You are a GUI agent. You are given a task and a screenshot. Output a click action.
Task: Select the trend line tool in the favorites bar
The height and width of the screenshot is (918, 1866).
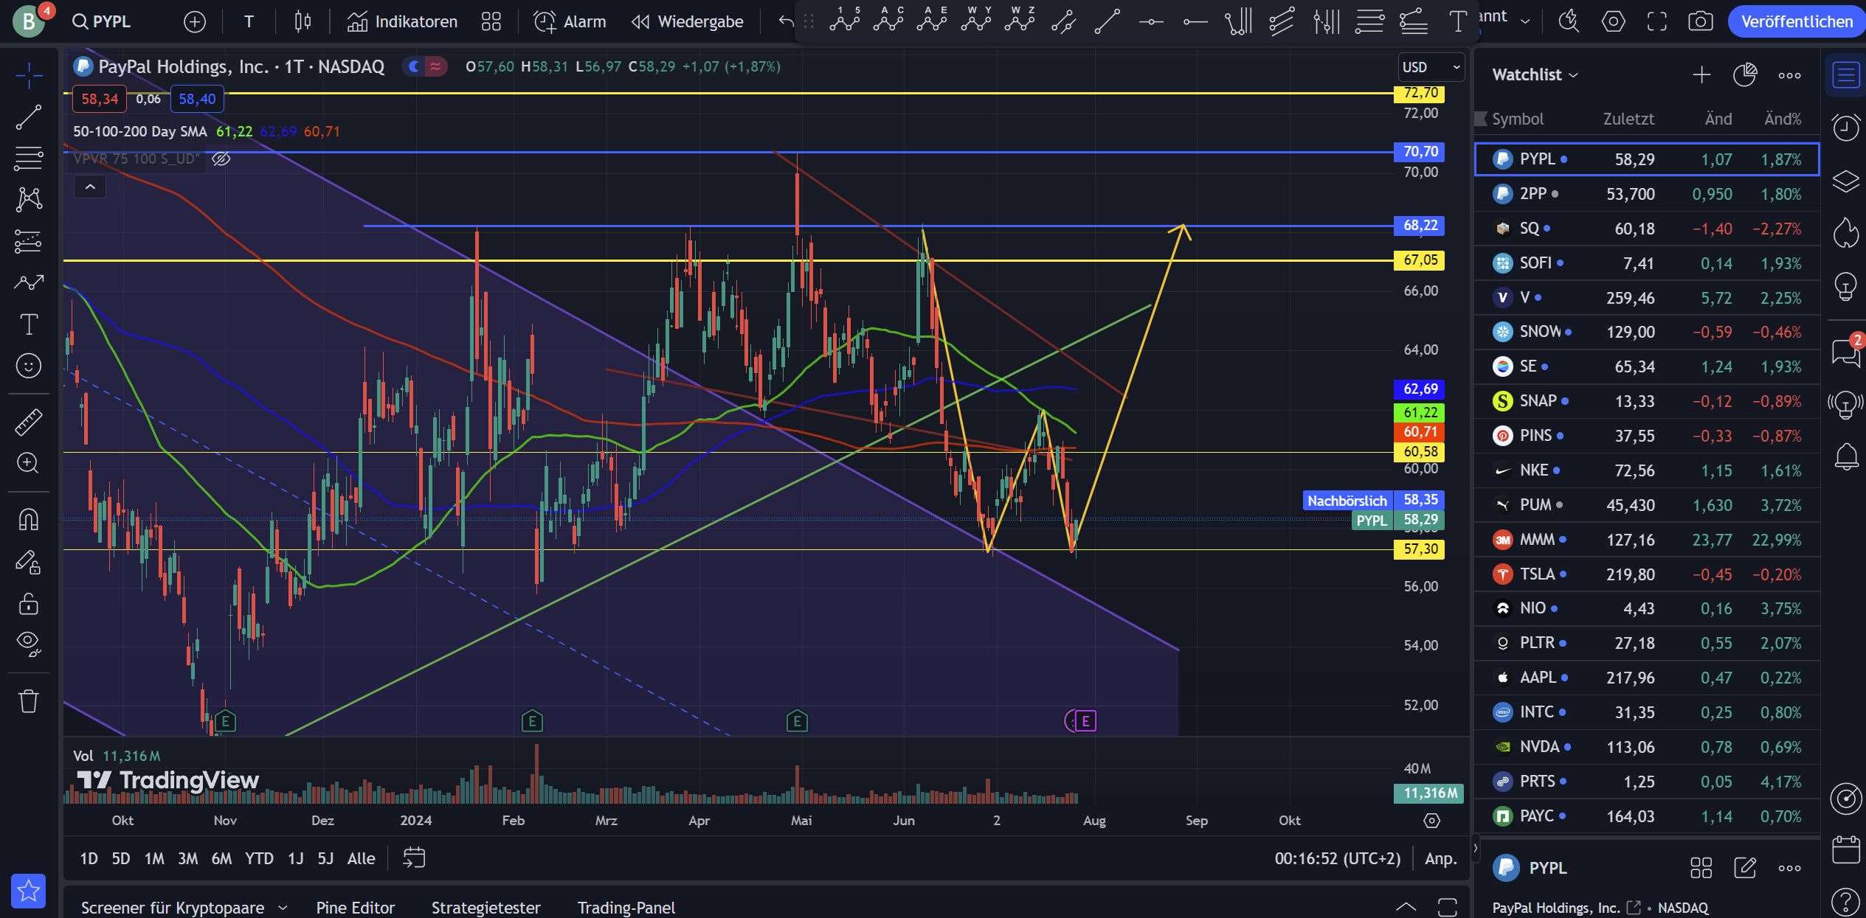tap(1107, 21)
